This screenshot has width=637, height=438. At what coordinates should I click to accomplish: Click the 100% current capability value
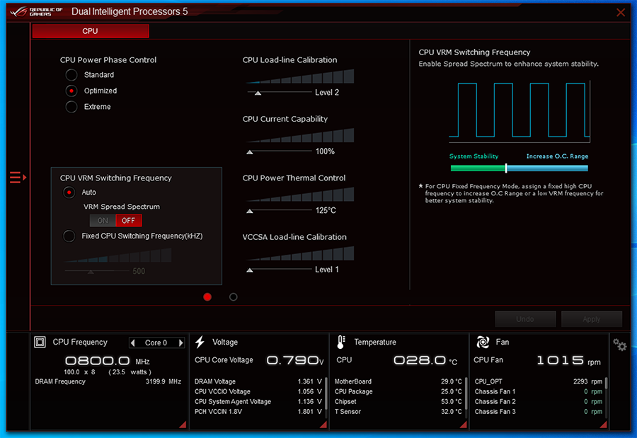click(x=325, y=151)
